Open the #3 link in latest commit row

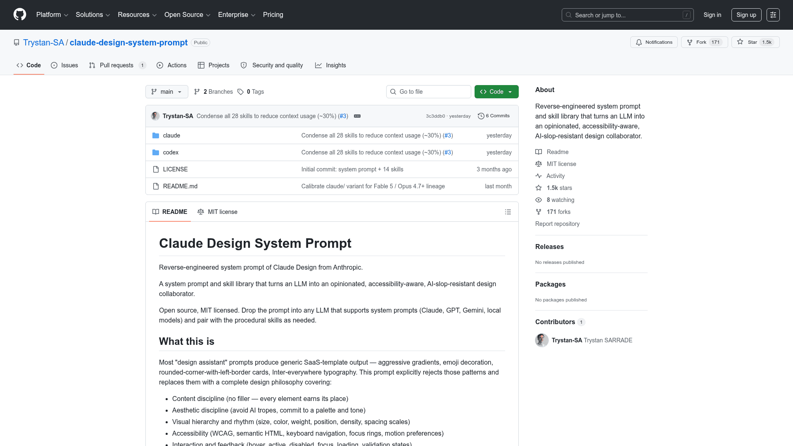click(x=343, y=116)
